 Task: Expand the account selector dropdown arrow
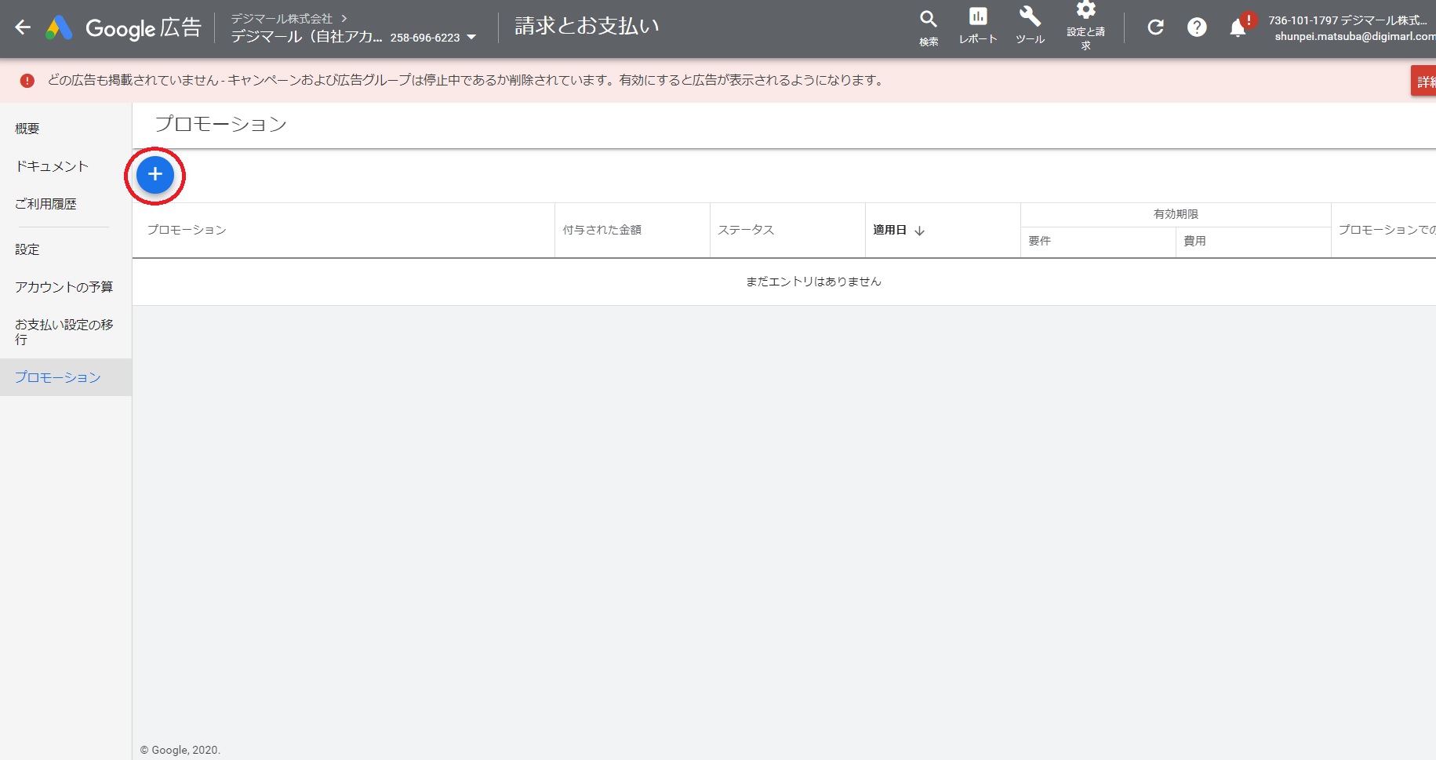[471, 37]
